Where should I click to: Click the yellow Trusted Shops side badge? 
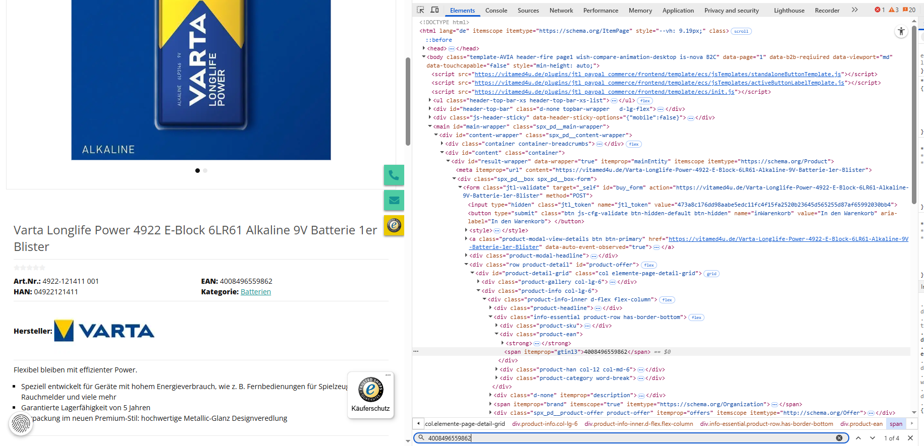tap(394, 226)
